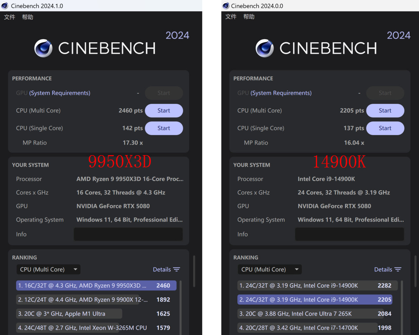
Task: Expand the ranking type dropdown in Cinebench 2024.0.0
Action: [x=270, y=270]
